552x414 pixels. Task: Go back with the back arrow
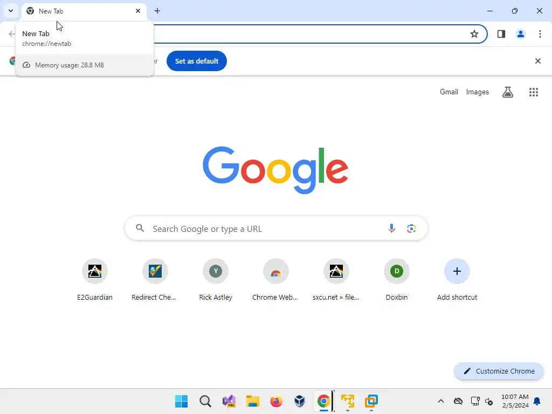click(x=12, y=34)
